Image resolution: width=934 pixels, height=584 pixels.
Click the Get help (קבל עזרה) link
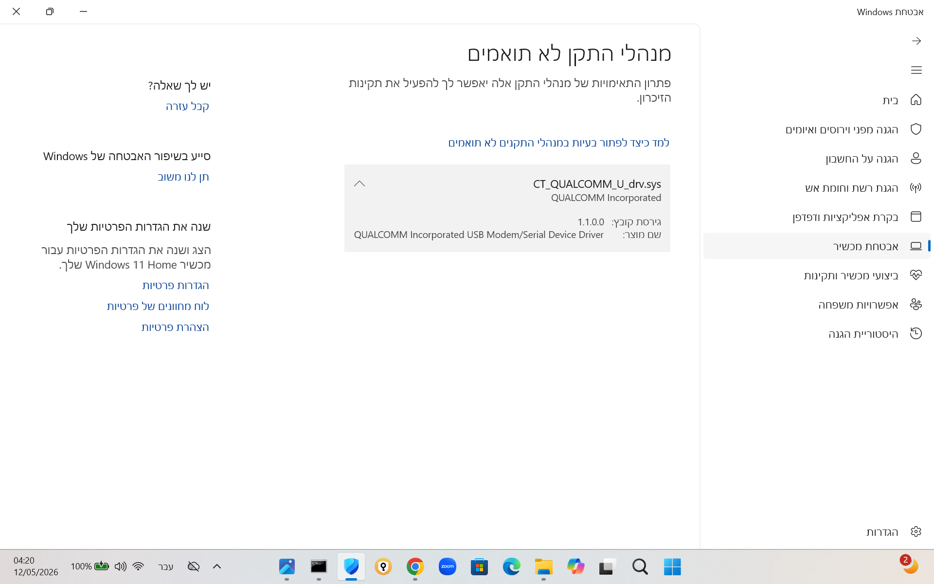point(187,106)
